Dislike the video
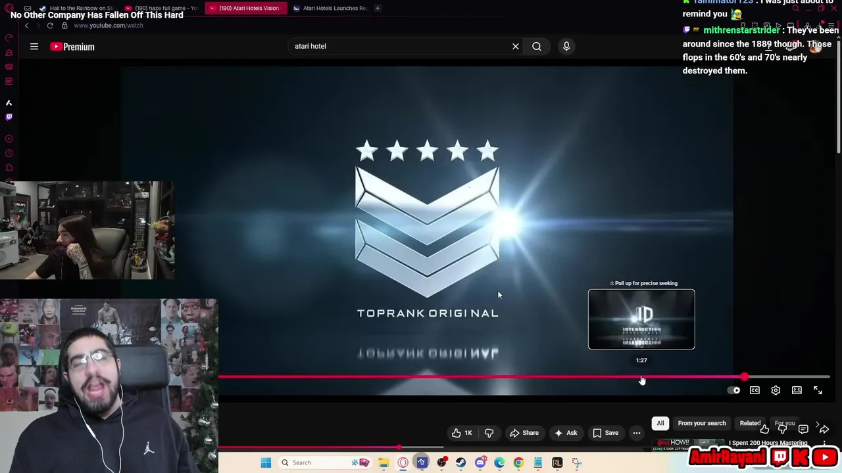The width and height of the screenshot is (842, 473). [489, 433]
